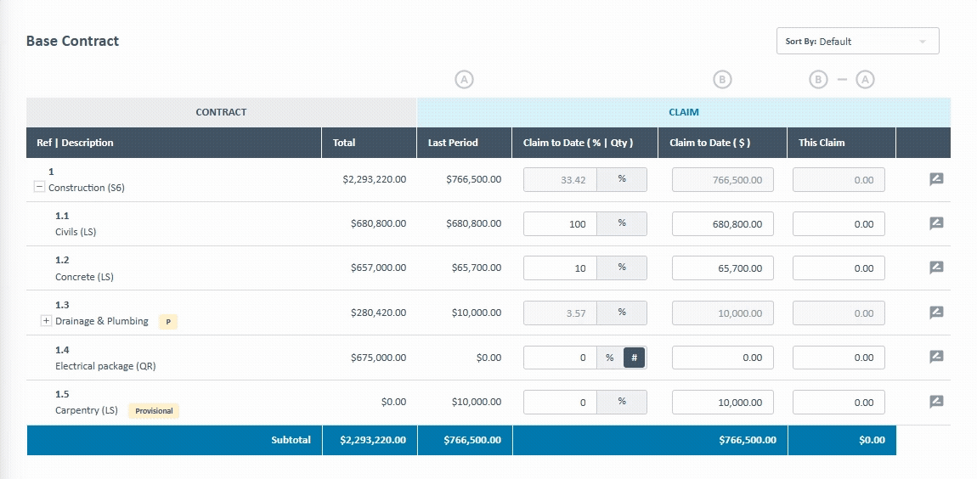
Task: Switch Electrical package to percent (%) mode
Action: coord(610,358)
